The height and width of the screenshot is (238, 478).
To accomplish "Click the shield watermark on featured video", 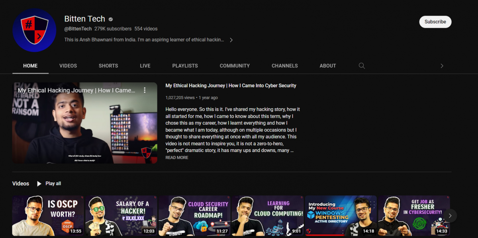I will (x=146, y=152).
